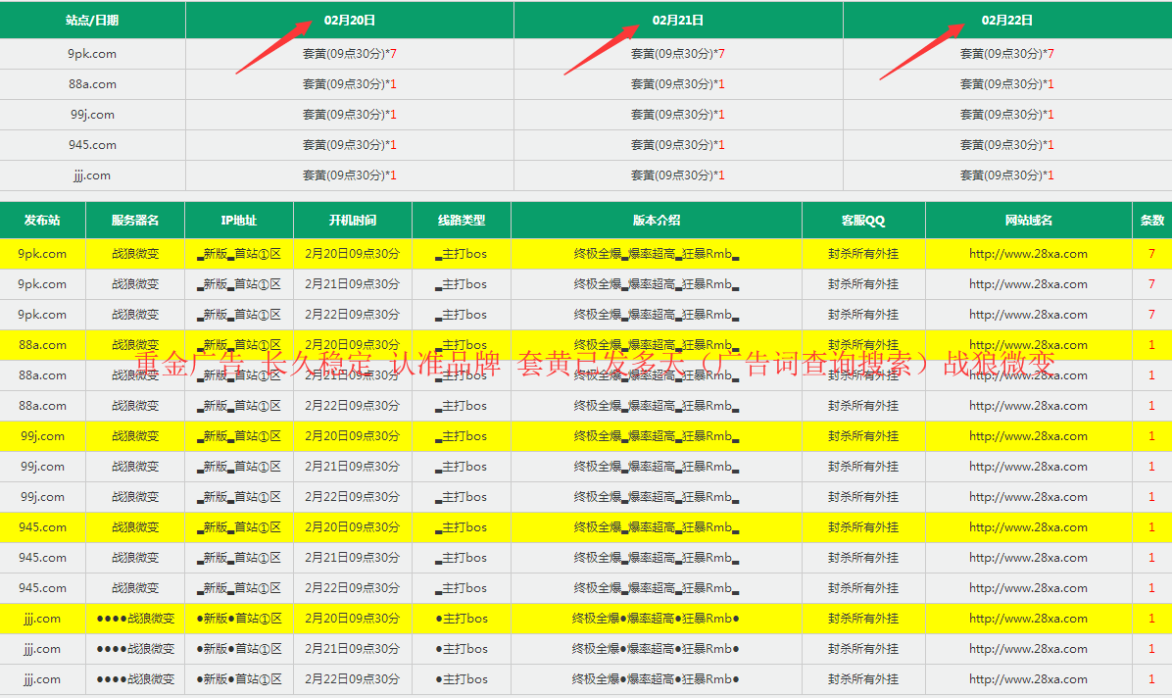The height and width of the screenshot is (698, 1172).
Task: Select the 站点/日期 header cell
Action: 92,20
